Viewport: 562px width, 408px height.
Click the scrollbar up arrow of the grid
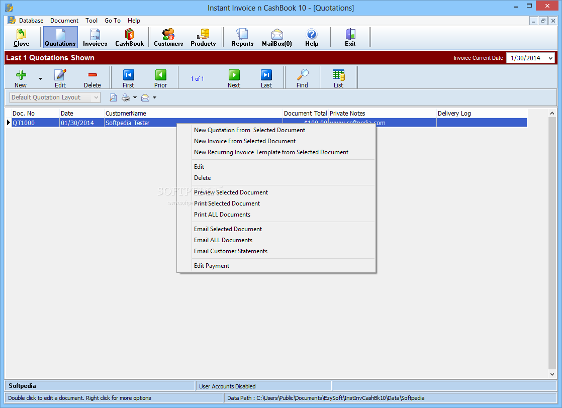click(x=552, y=113)
